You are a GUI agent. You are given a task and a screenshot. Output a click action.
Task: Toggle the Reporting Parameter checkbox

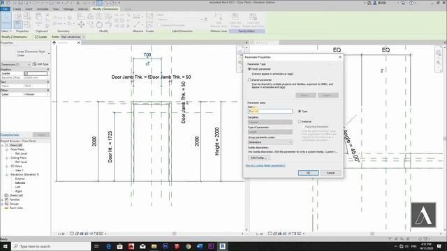click(303, 127)
